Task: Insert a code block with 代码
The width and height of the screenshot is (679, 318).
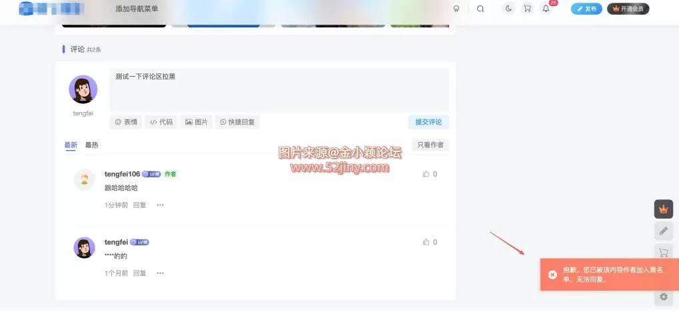Action: click(161, 122)
